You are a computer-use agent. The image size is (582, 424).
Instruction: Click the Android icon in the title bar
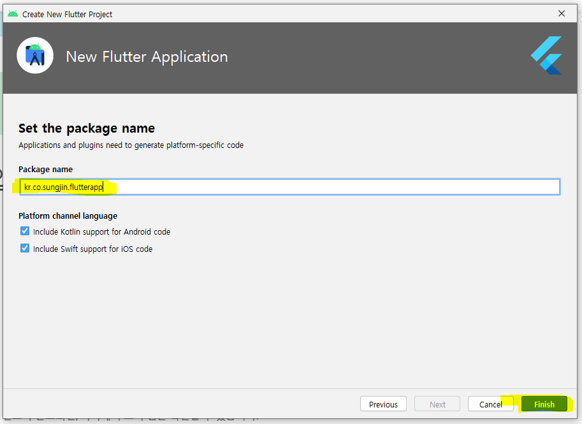pyautogui.click(x=13, y=14)
